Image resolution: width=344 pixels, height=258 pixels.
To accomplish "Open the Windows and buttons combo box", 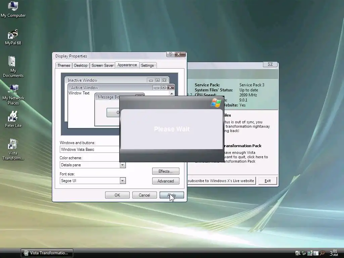I will pos(89,149).
